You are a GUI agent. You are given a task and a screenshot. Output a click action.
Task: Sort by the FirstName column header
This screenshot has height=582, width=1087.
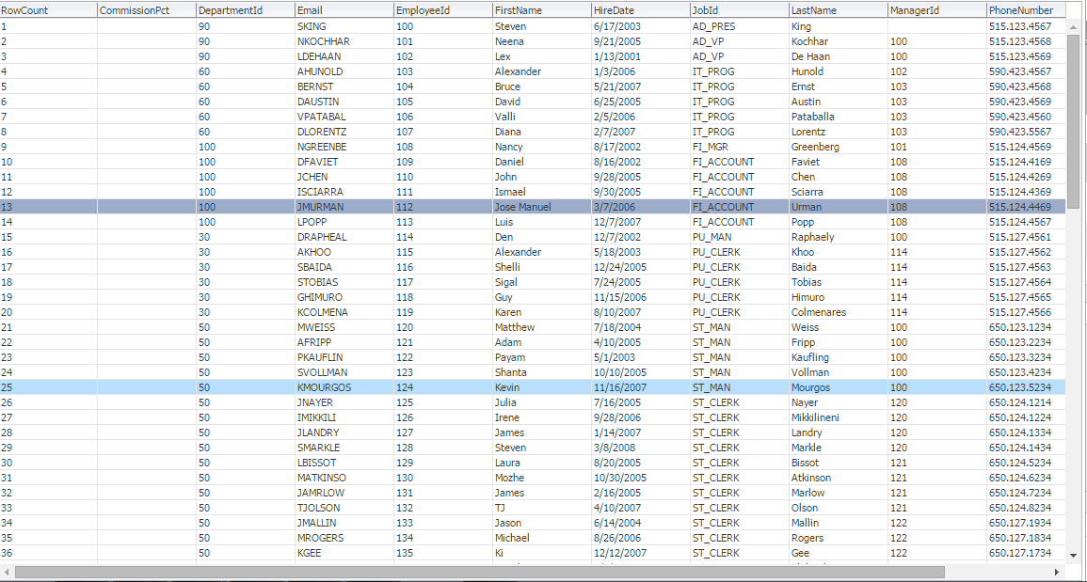542,10
